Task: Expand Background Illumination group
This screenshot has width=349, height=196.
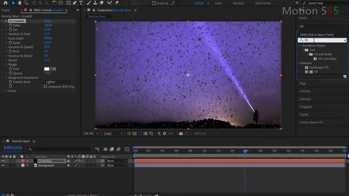Action: pos(7,77)
